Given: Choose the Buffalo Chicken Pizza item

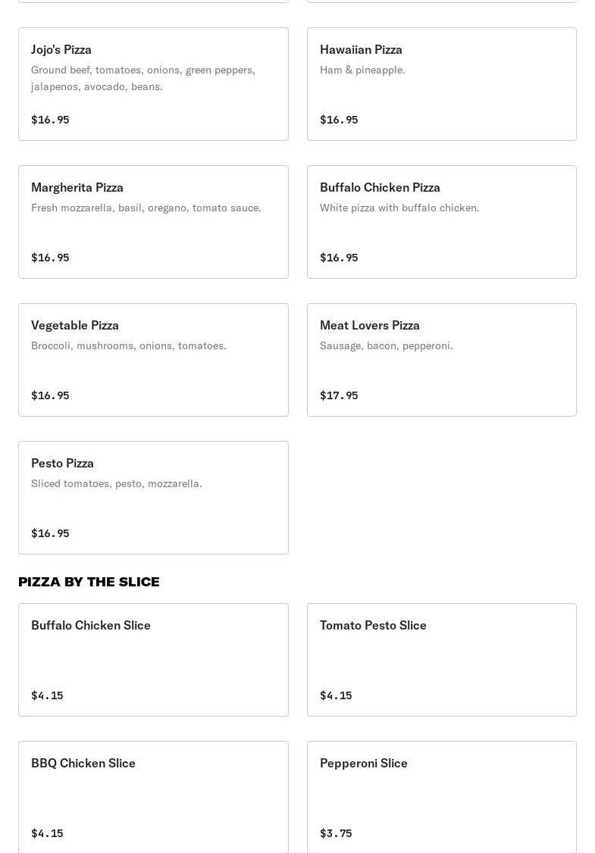Looking at the screenshot, I should click(441, 222).
